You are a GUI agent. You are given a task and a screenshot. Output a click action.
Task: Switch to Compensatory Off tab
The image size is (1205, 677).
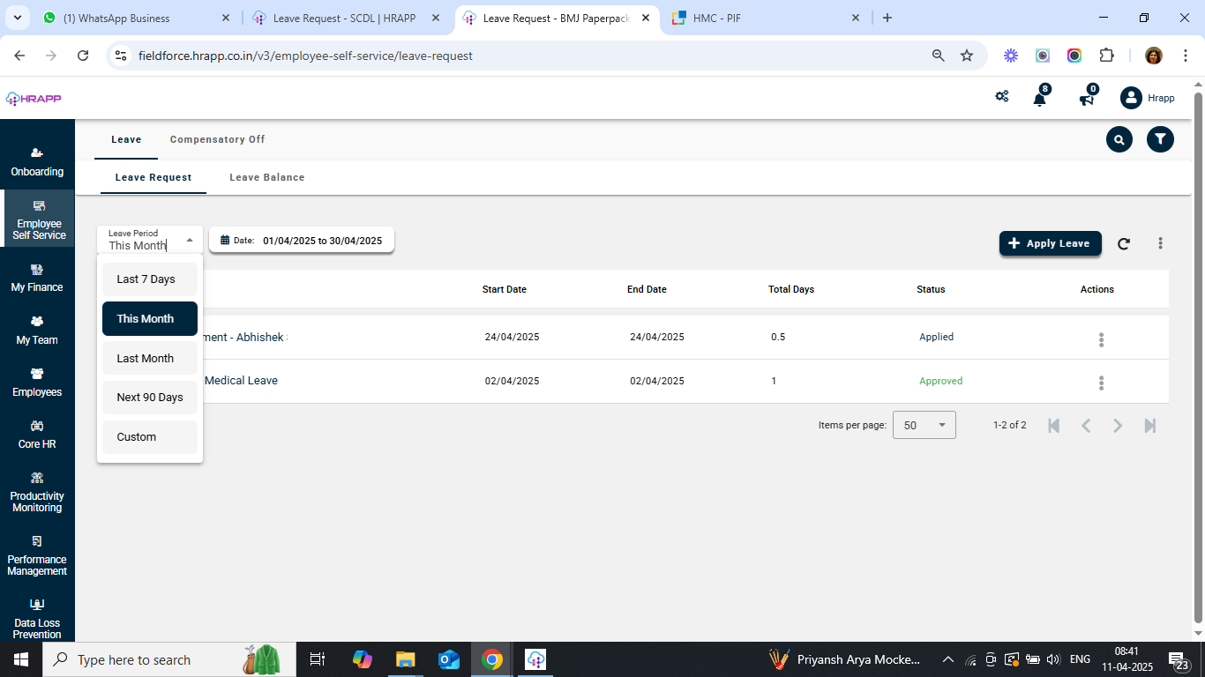click(x=217, y=139)
